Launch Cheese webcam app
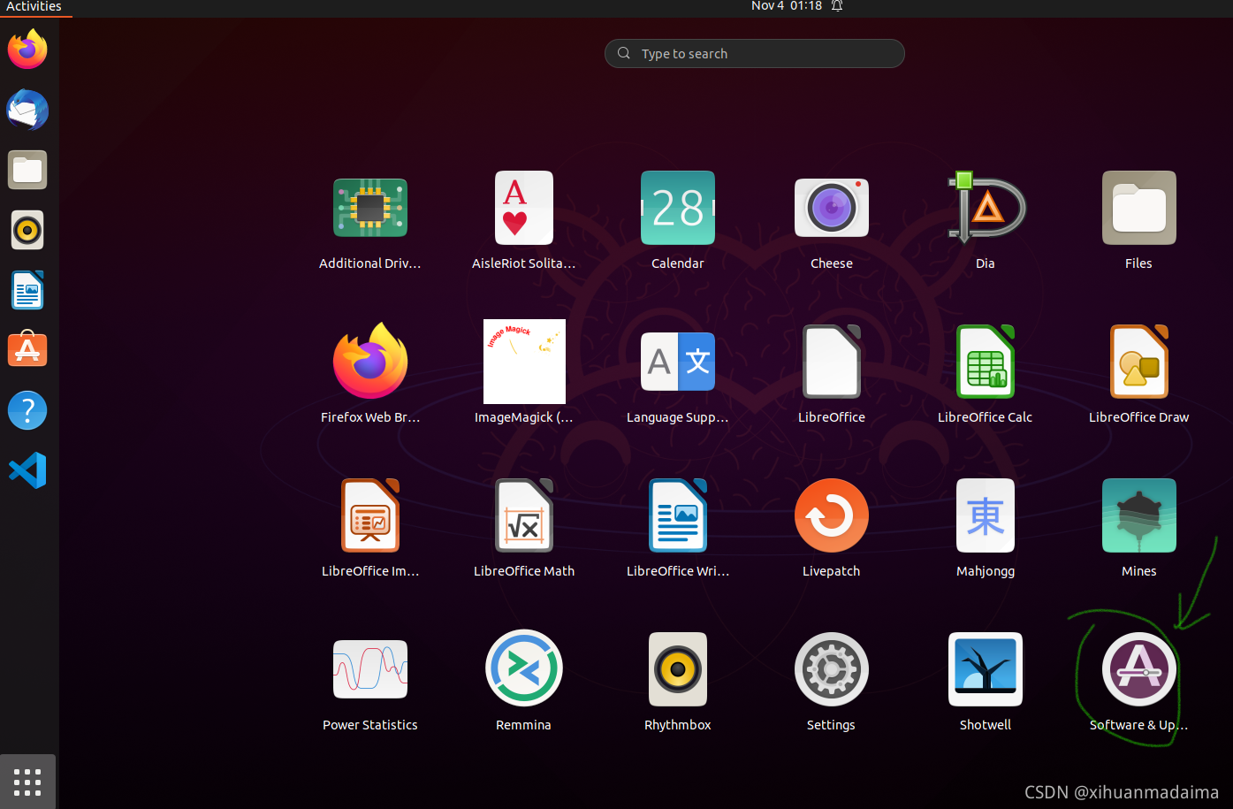Viewport: 1233px width, 809px height. click(x=832, y=208)
